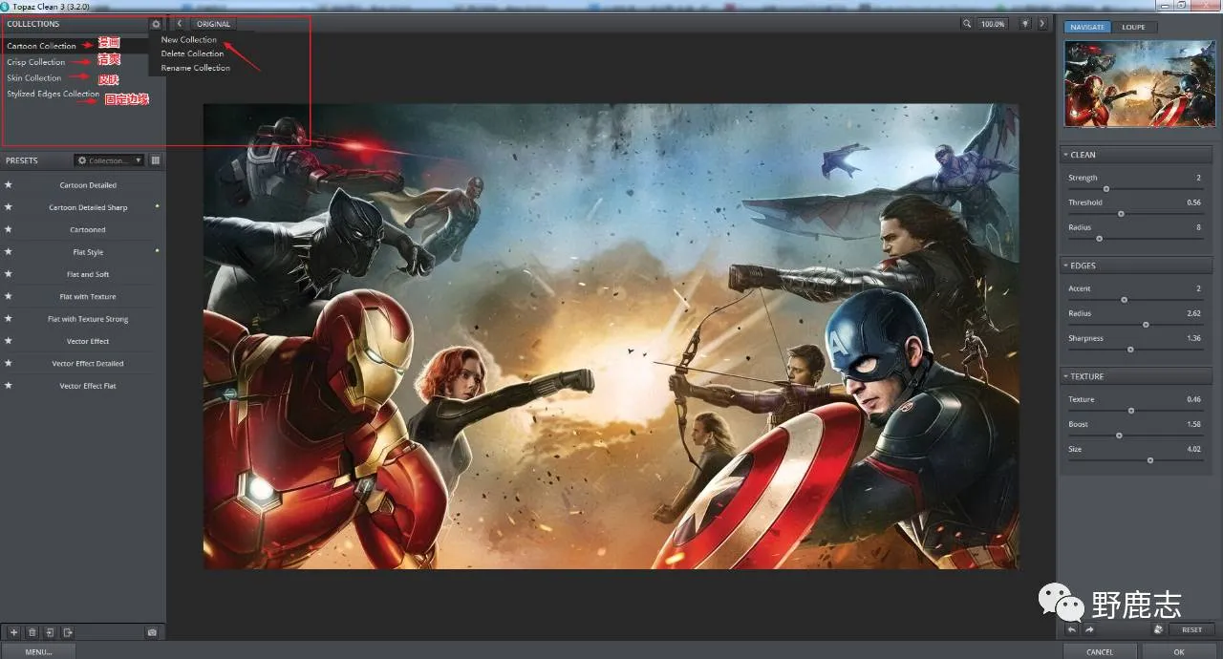Viewport: 1223px width, 659px height.
Task: Open the Collection dropdown in Presets
Action: point(109,160)
